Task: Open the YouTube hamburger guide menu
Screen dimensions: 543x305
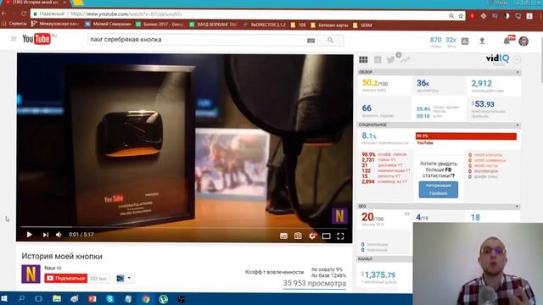Action: [14, 39]
